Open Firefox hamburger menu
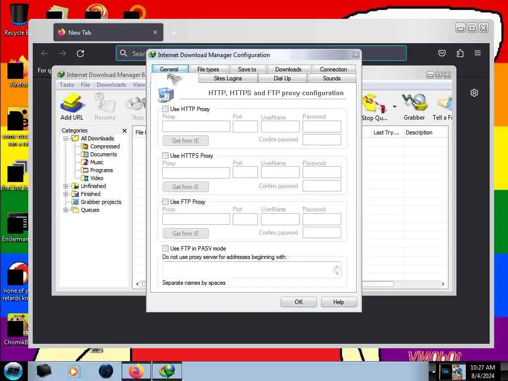The height and width of the screenshot is (381, 508). click(x=478, y=53)
